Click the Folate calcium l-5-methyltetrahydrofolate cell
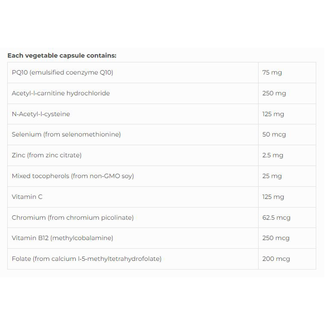Image resolution: width=325 pixels, height=325 pixels. pos(86,259)
